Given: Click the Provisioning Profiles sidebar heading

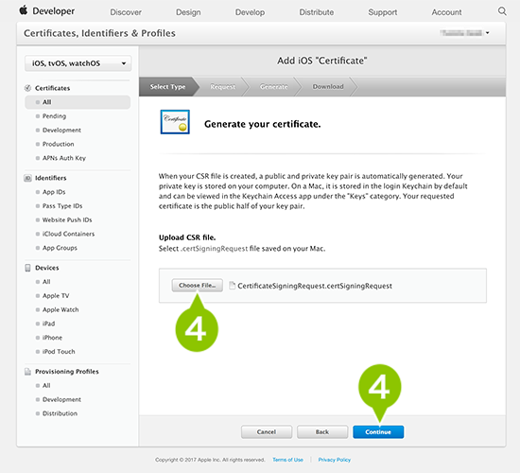Looking at the screenshot, I should (x=67, y=372).
